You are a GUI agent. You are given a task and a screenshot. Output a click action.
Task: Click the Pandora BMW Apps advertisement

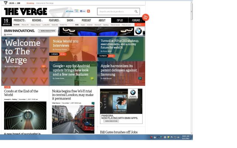[x=121, y=106]
